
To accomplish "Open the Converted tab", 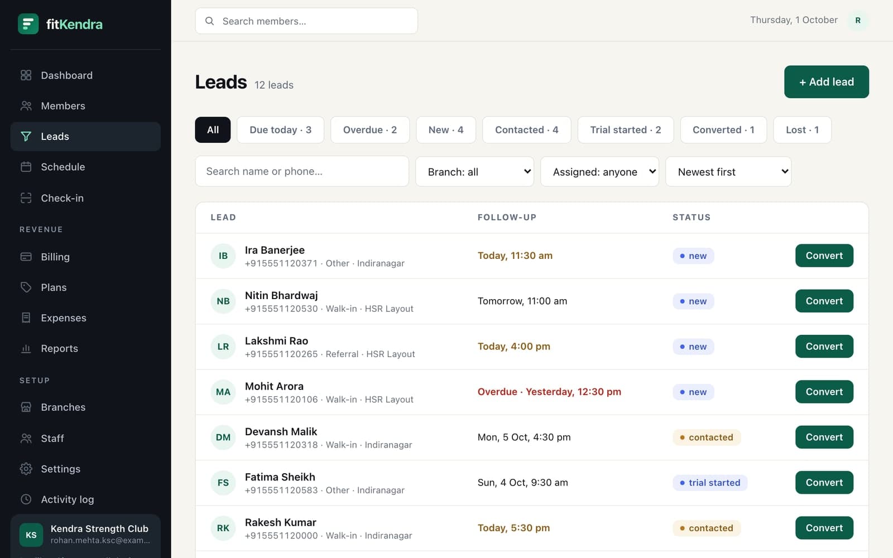I will pos(723,130).
